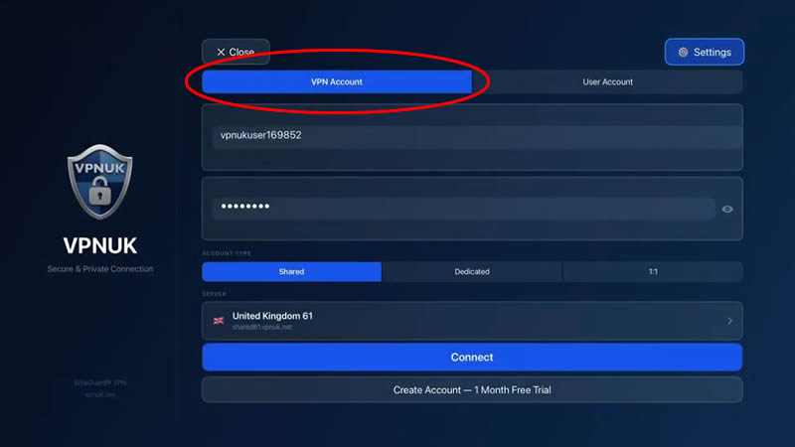Click the server row chevron arrow
This screenshot has width=795, height=447.
point(729,321)
